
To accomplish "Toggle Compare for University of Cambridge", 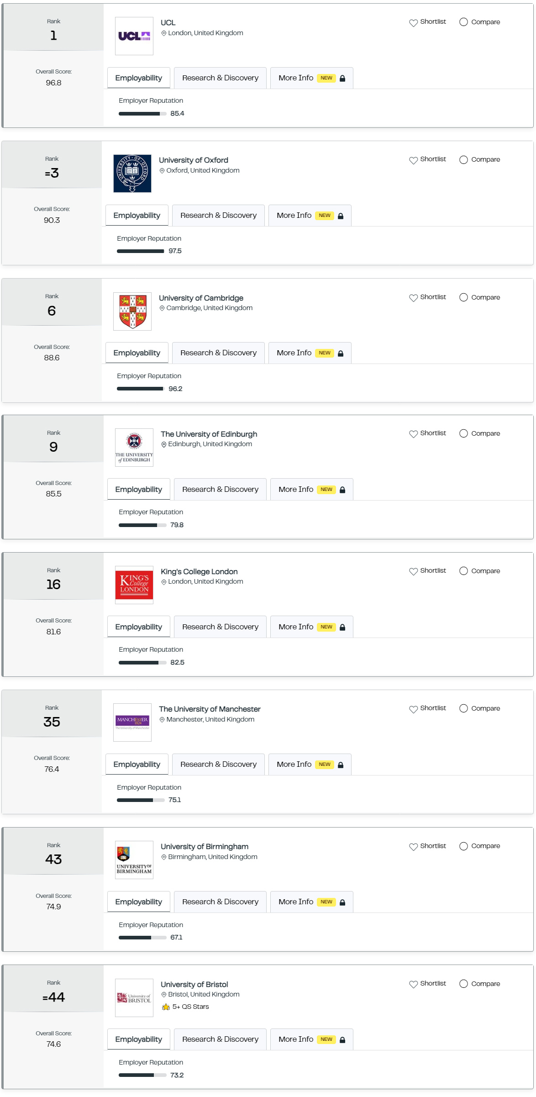I will point(463,297).
